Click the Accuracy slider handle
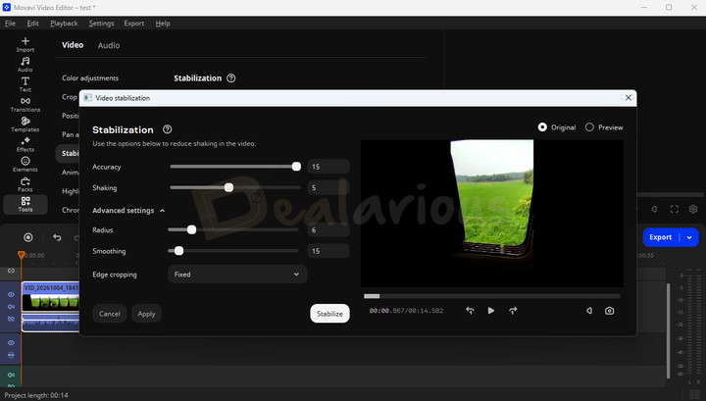 tap(296, 167)
